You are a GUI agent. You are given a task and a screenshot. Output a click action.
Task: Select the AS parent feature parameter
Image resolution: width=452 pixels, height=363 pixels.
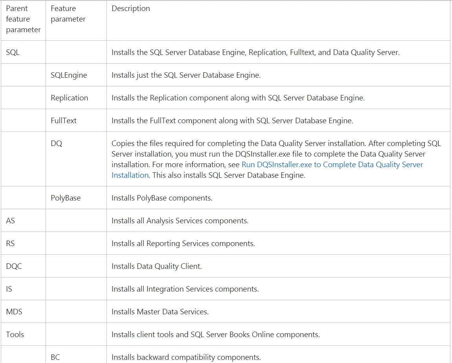coord(10,220)
